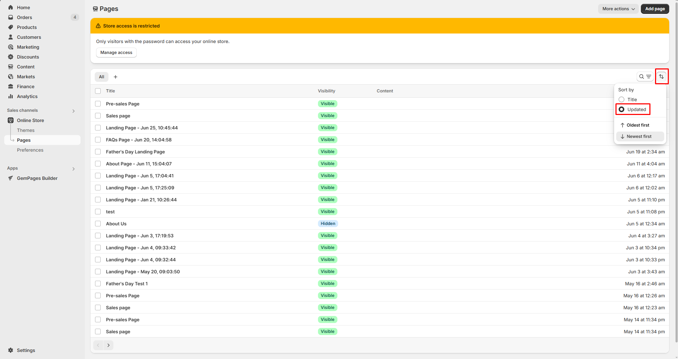Viewport: 678px width, 359px height.
Task: Click the Analytics bar chart icon
Action: pos(11,96)
